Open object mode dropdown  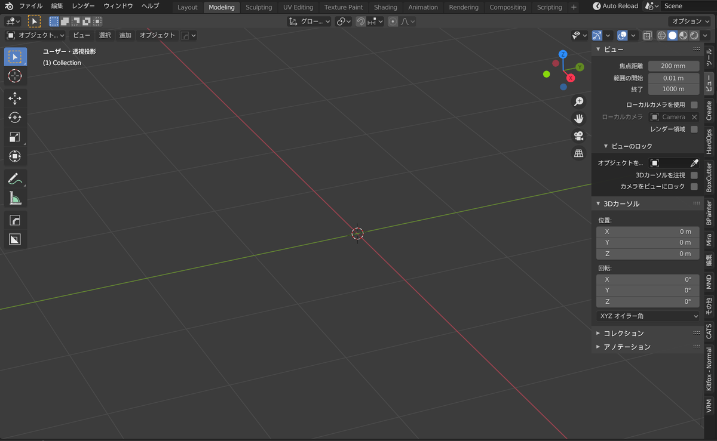click(35, 35)
